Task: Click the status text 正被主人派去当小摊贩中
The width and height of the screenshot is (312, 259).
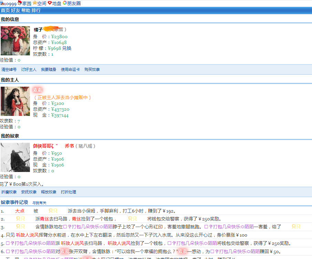Action: 62,97
